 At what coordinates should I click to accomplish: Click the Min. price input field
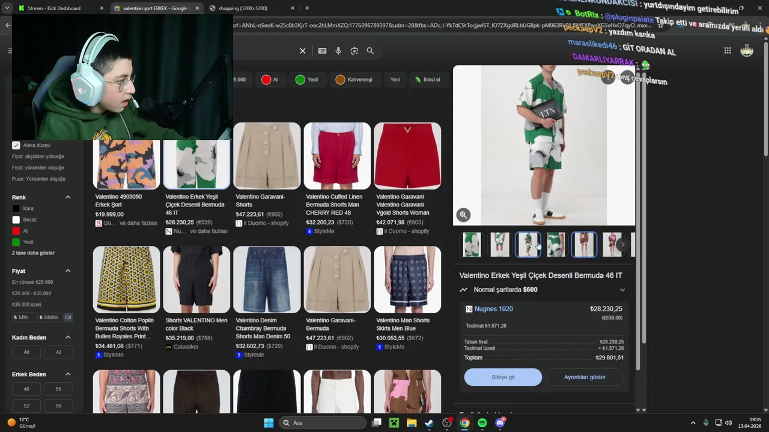point(24,317)
